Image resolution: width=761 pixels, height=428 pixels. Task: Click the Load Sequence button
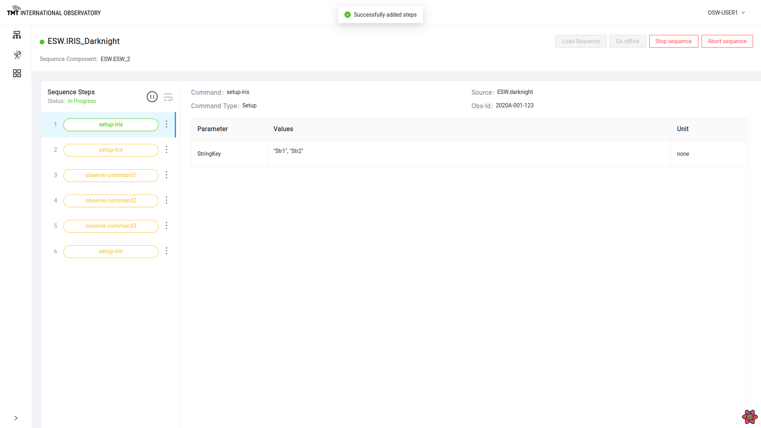(581, 41)
